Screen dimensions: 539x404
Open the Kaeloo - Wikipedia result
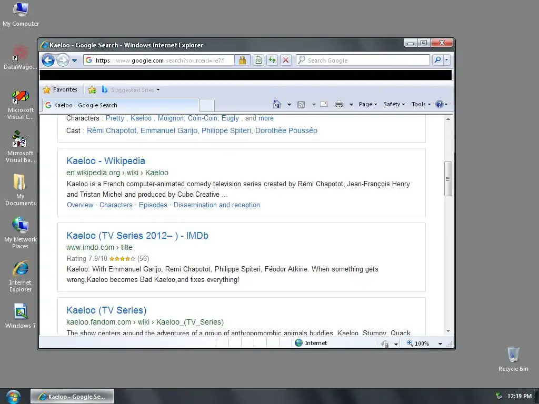(105, 161)
